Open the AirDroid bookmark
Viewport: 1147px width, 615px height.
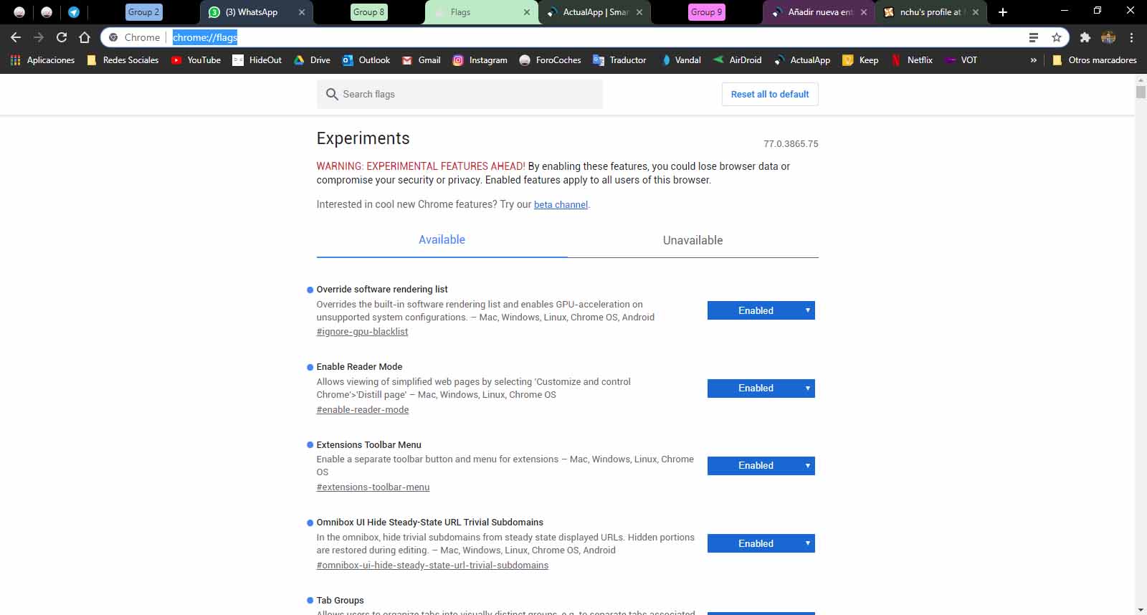(737, 60)
